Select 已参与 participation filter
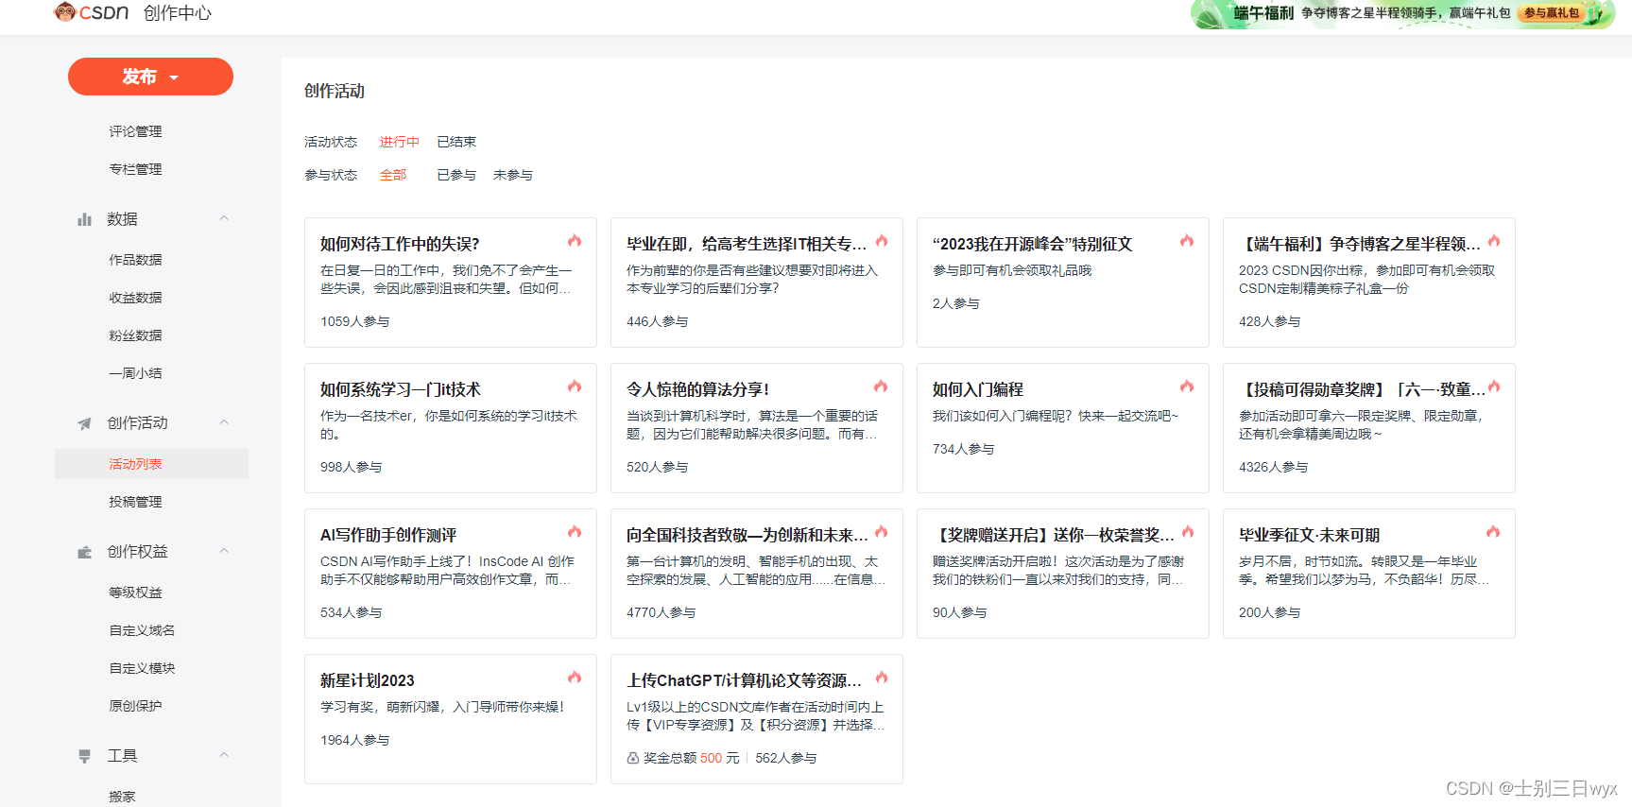The image size is (1632, 807). pyautogui.click(x=456, y=175)
